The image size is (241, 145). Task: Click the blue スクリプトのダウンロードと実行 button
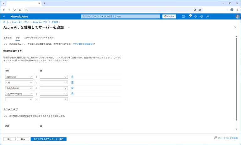[48, 139]
